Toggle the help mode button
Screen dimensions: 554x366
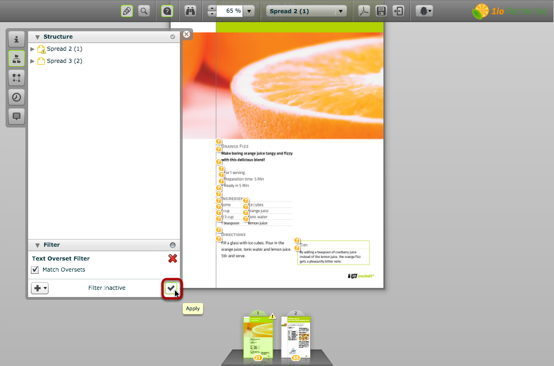pos(167,11)
